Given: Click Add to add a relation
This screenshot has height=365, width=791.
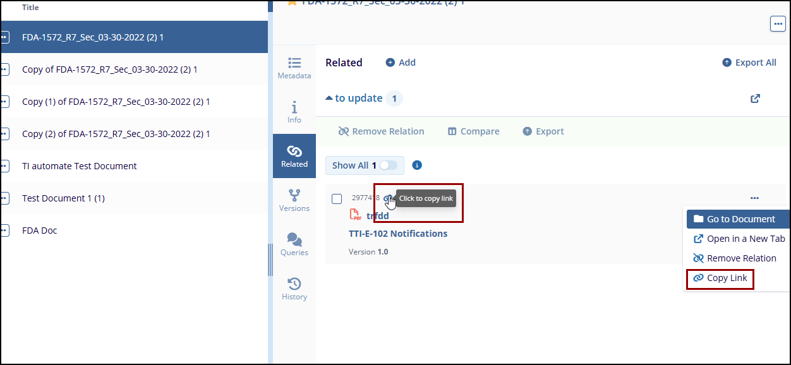Looking at the screenshot, I should coord(401,63).
